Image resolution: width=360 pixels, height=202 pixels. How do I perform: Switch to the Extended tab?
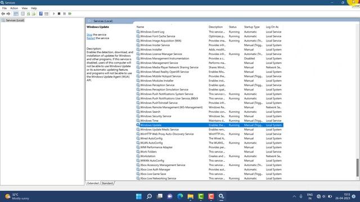pyautogui.click(x=93, y=183)
